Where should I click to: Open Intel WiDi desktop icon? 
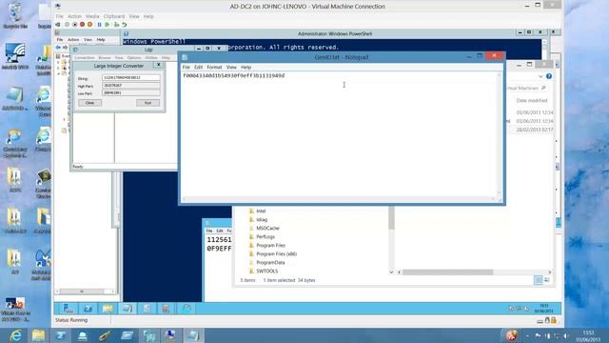[x=15, y=56]
